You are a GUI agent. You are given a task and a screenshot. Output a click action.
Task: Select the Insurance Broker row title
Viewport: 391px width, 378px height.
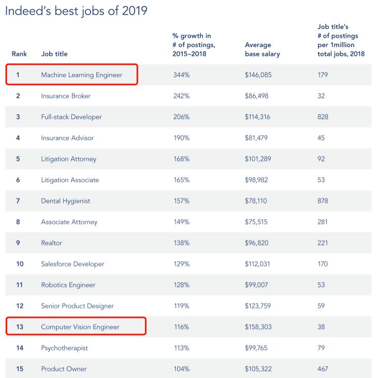click(x=66, y=96)
